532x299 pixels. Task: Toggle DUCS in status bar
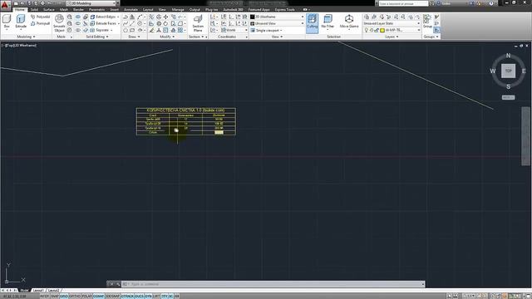139,296
